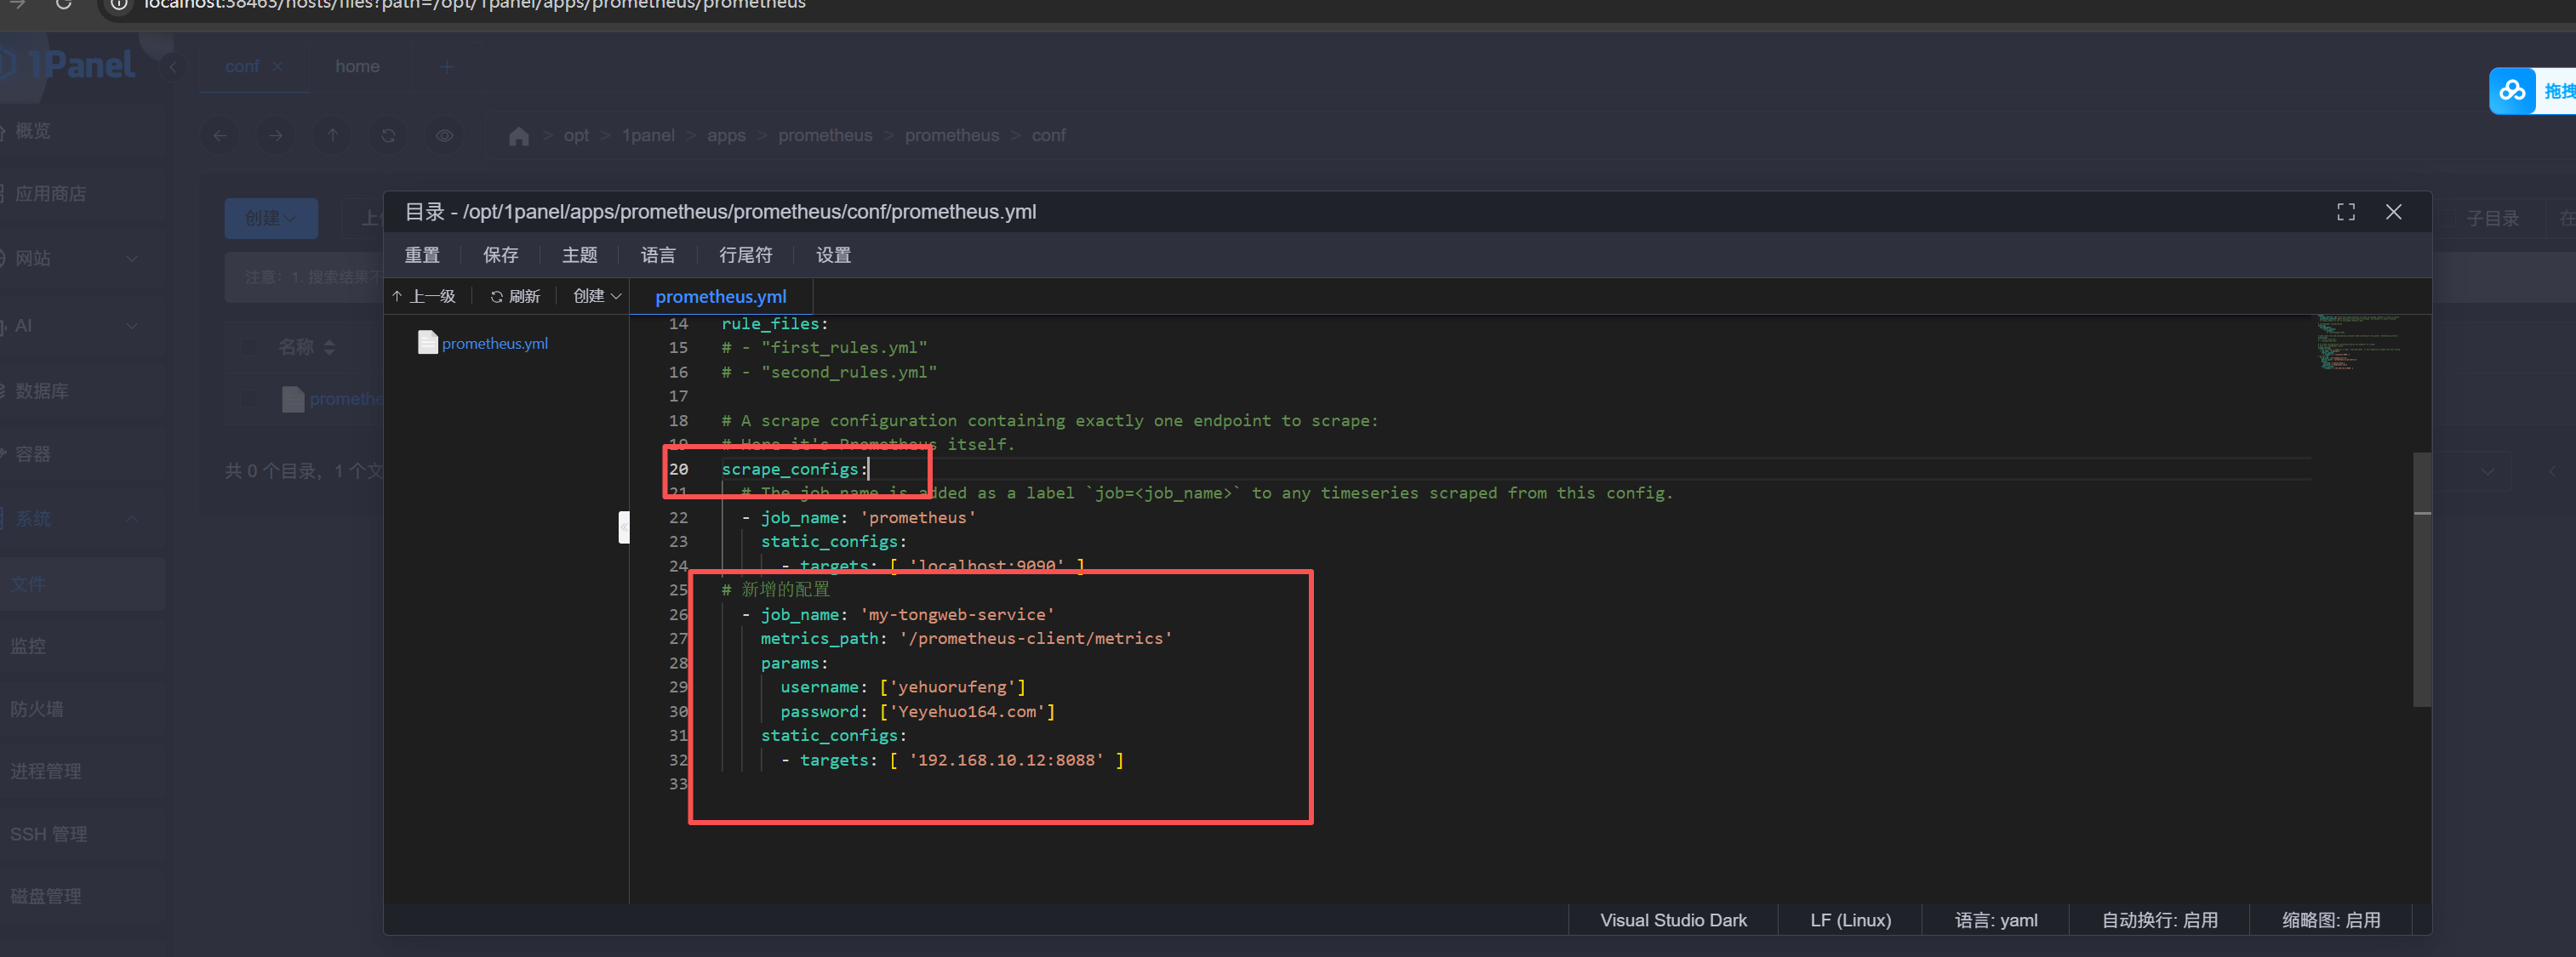
Task: Click LF (Linux) in the status bar
Action: point(1850,920)
